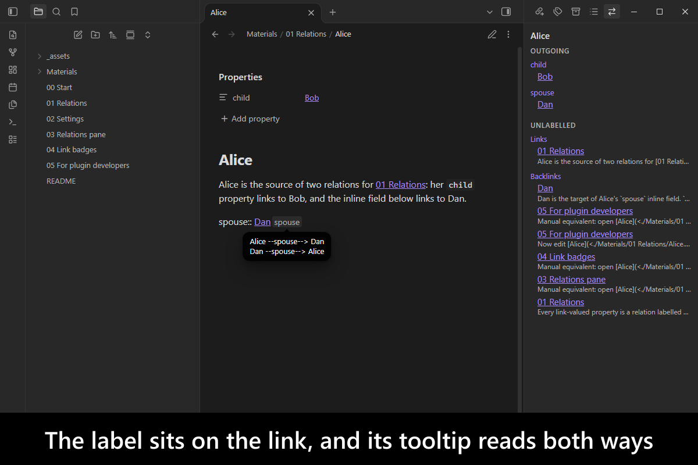This screenshot has height=465, width=698.
Task: Open graph view from ribbon
Action: [13, 52]
